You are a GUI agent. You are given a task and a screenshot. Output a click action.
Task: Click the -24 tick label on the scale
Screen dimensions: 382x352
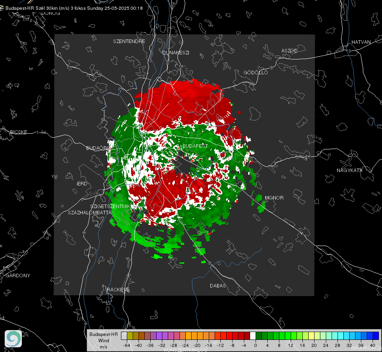coord(185,345)
